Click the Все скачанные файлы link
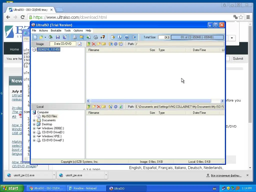 point(226,175)
